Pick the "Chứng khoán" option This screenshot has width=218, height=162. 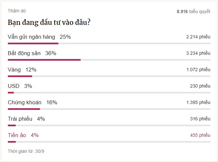click(x=25, y=102)
